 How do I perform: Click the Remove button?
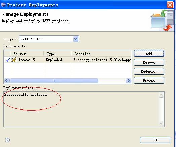pyautogui.click(x=149, y=62)
